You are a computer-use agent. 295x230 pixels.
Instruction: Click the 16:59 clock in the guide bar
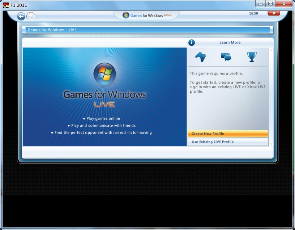click(253, 13)
